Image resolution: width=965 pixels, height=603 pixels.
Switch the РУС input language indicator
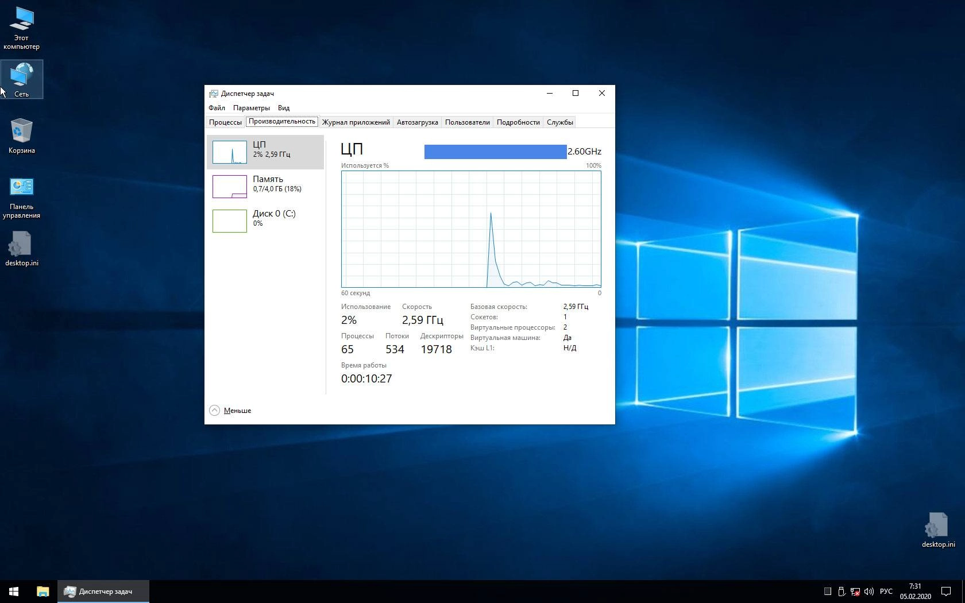click(886, 592)
